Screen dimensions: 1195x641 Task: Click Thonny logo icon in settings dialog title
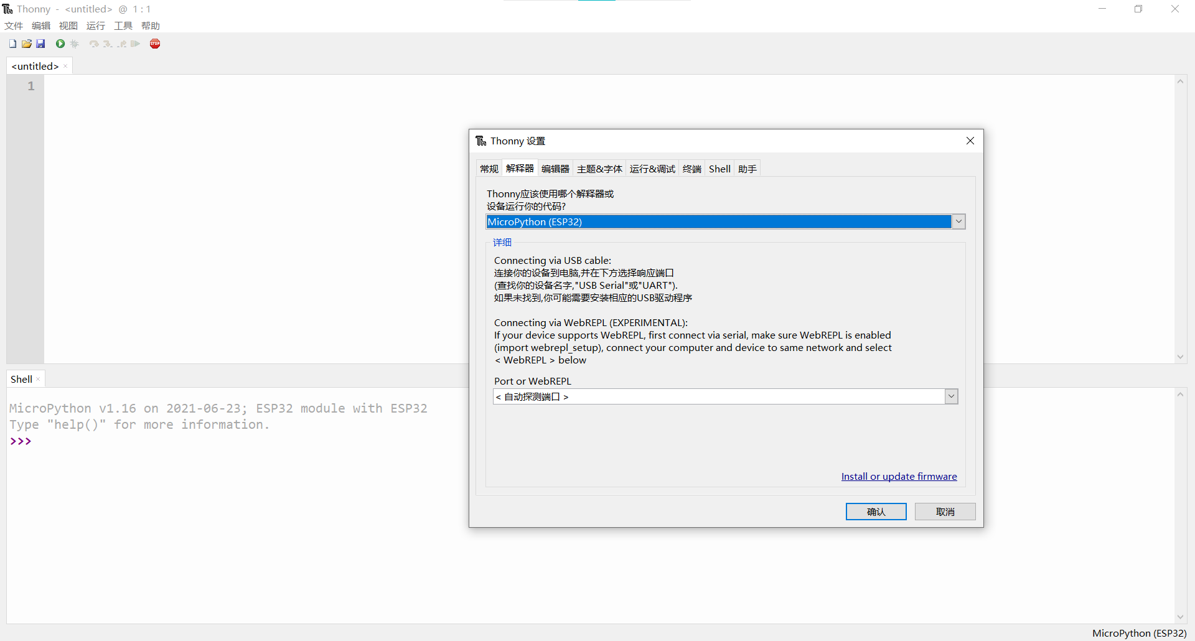tap(480, 141)
